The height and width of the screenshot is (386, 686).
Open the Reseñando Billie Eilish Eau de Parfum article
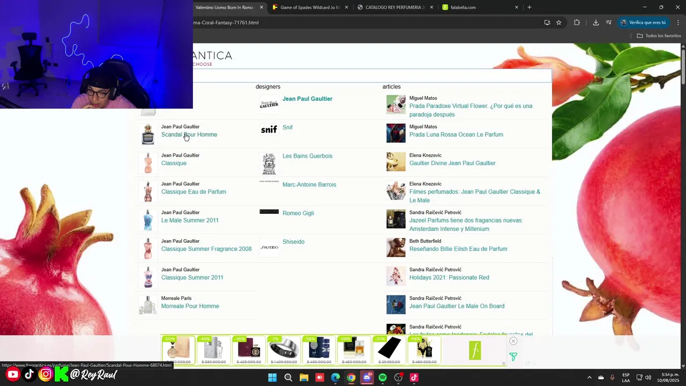458,249
